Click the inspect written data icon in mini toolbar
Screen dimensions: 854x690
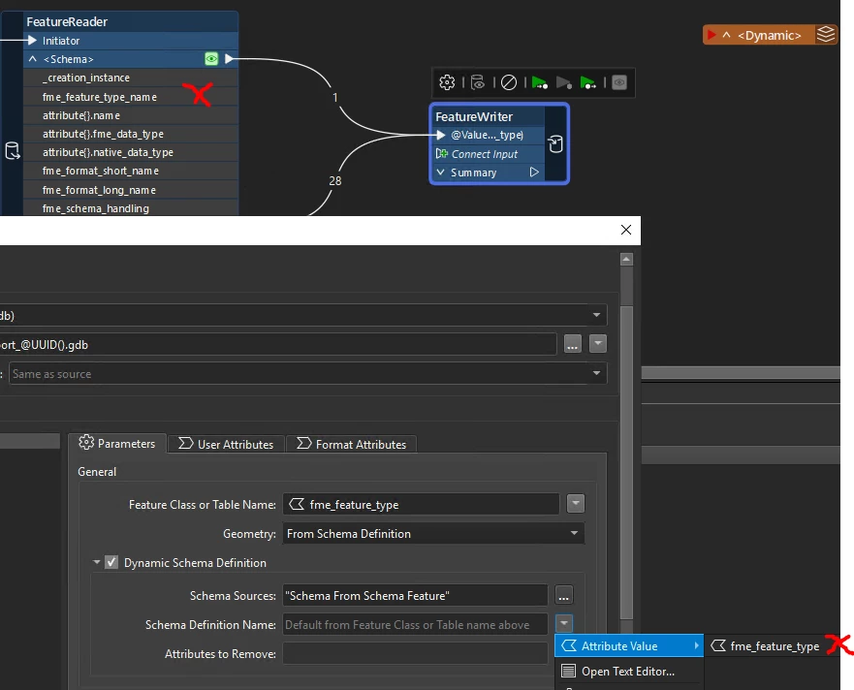[478, 82]
